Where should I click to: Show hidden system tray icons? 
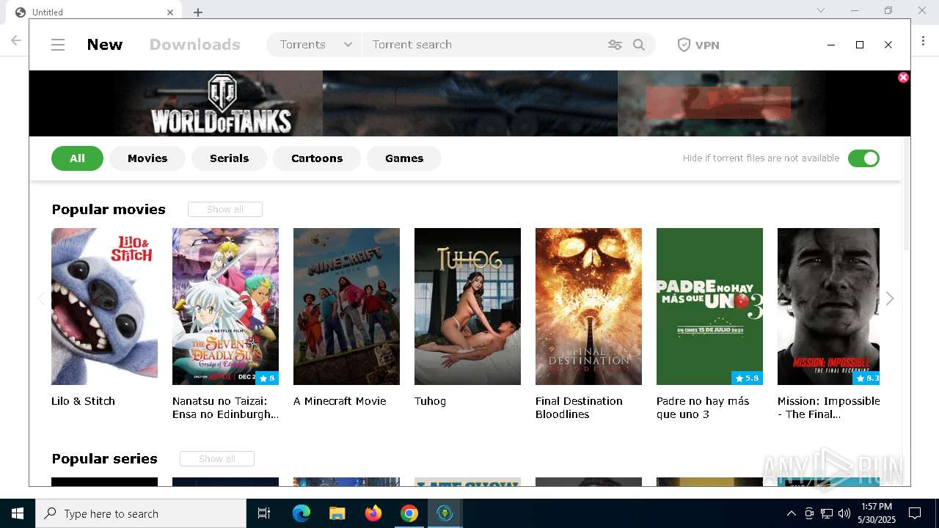pos(791,513)
